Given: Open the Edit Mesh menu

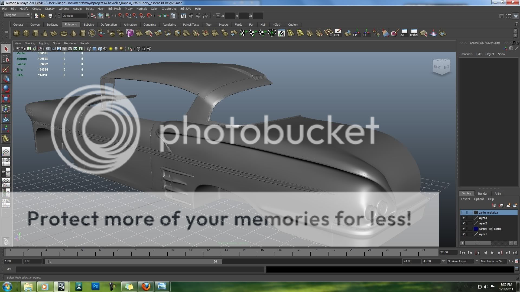Looking at the screenshot, I should [114, 9].
